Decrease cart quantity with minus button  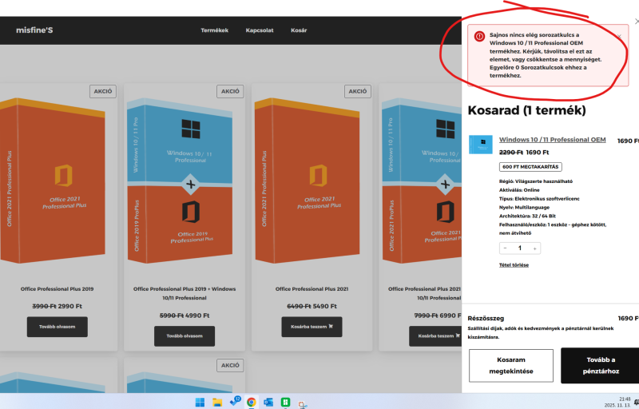(505, 248)
